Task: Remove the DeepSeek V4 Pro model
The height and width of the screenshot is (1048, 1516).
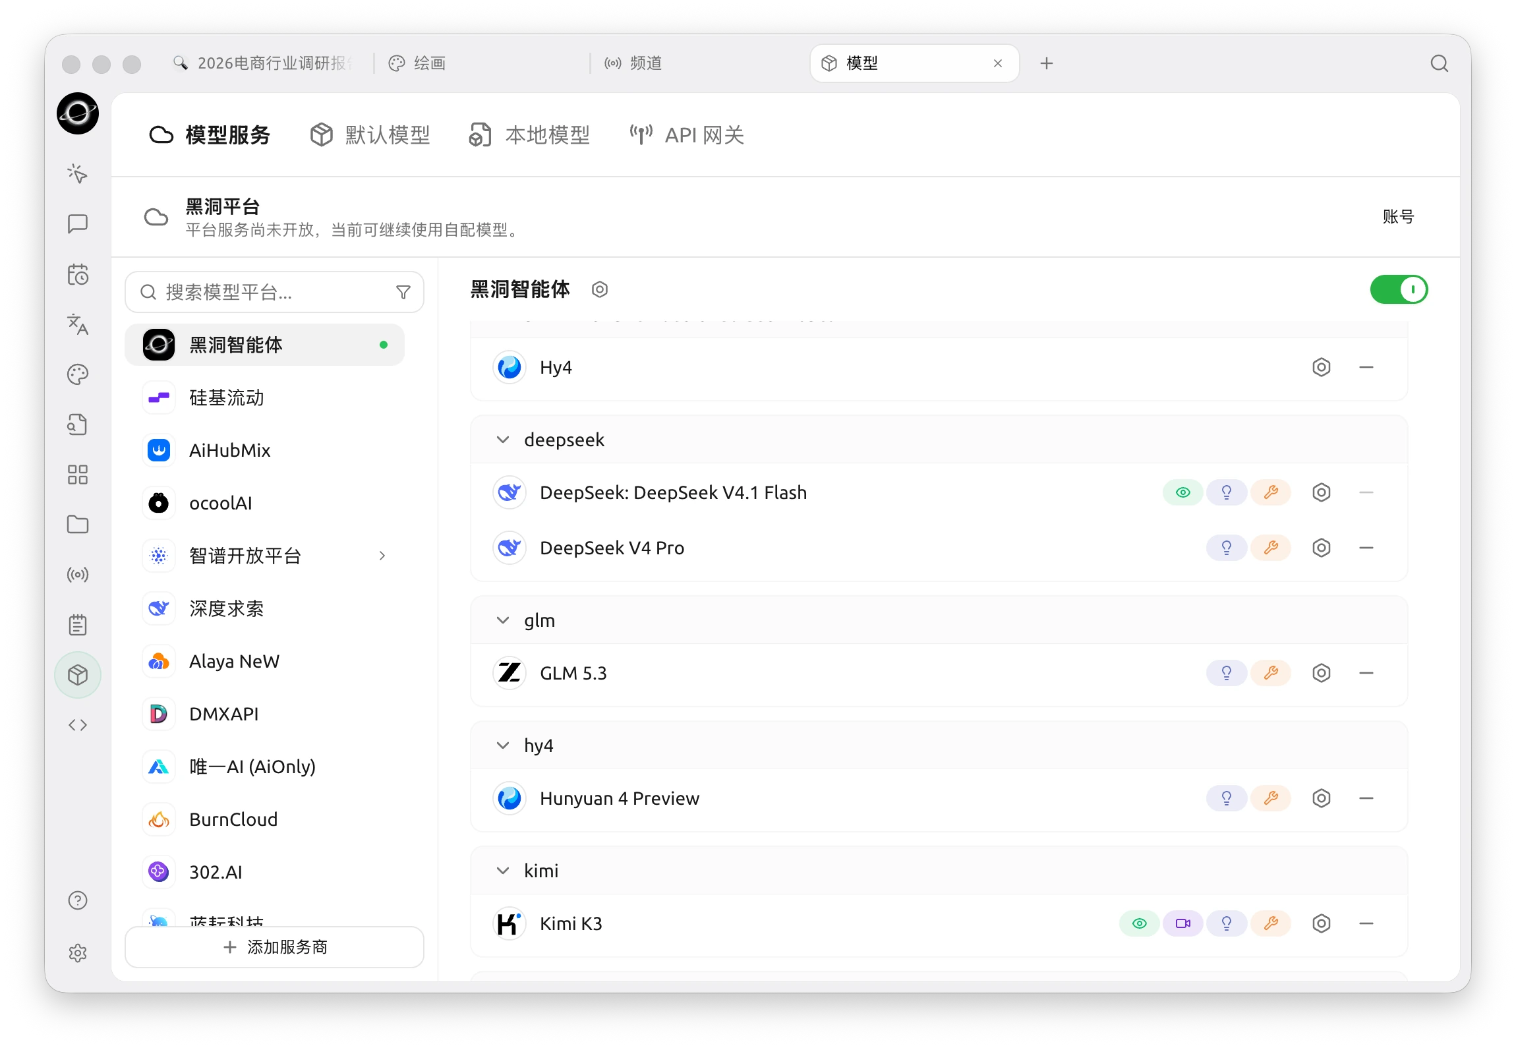Action: point(1366,548)
